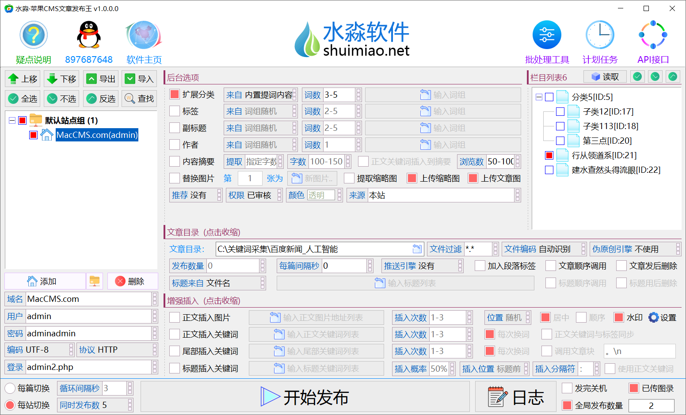Viewport: 686px width, 415px height.
Task: Click first green check icon after 读取
Action: pyautogui.click(x=637, y=76)
